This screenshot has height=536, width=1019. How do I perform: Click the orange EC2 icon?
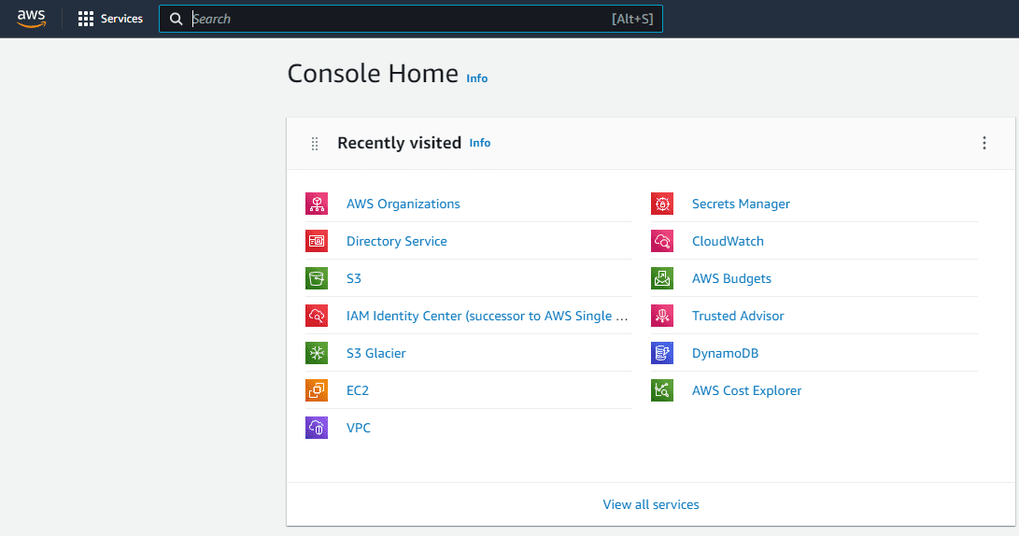[x=317, y=390]
